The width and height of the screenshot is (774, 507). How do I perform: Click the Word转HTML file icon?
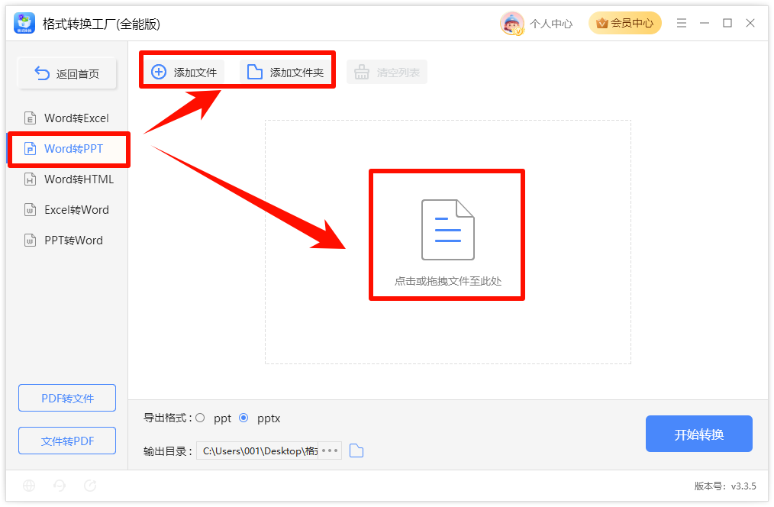(30, 179)
